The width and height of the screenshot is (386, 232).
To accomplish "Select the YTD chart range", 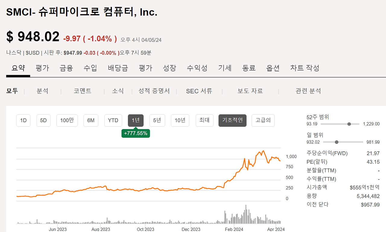I will [x=113, y=121].
